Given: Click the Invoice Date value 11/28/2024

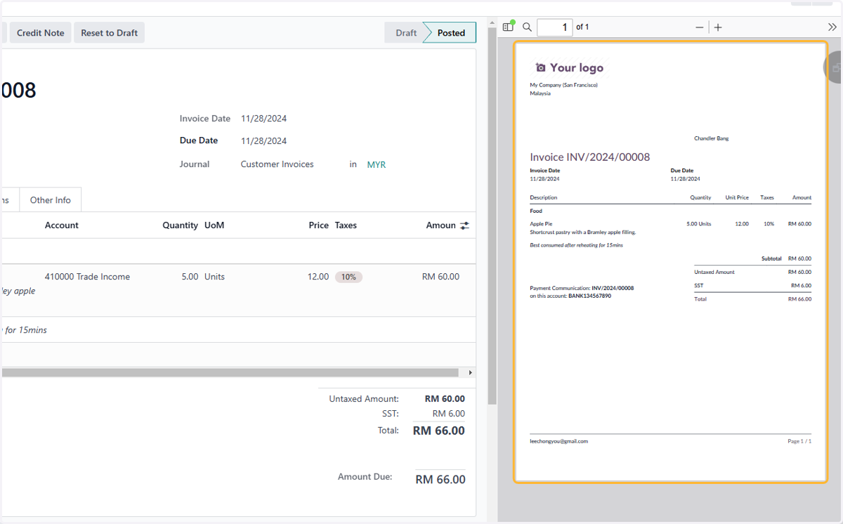Looking at the screenshot, I should 263,119.
